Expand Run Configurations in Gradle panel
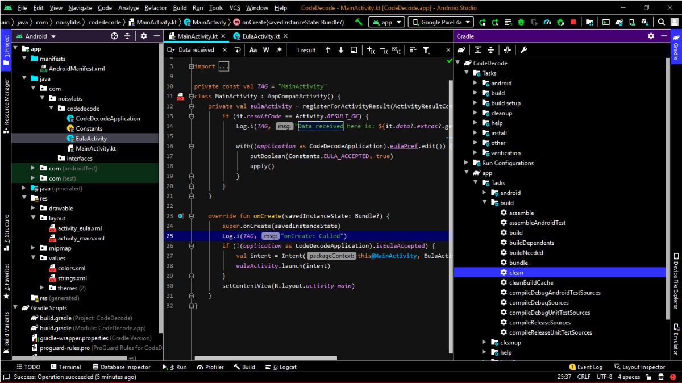The width and height of the screenshot is (682, 383). pos(467,163)
